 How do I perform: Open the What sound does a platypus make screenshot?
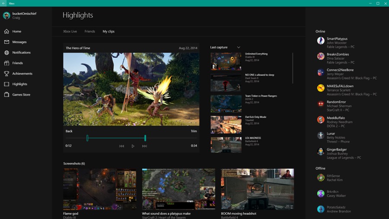(x=179, y=189)
